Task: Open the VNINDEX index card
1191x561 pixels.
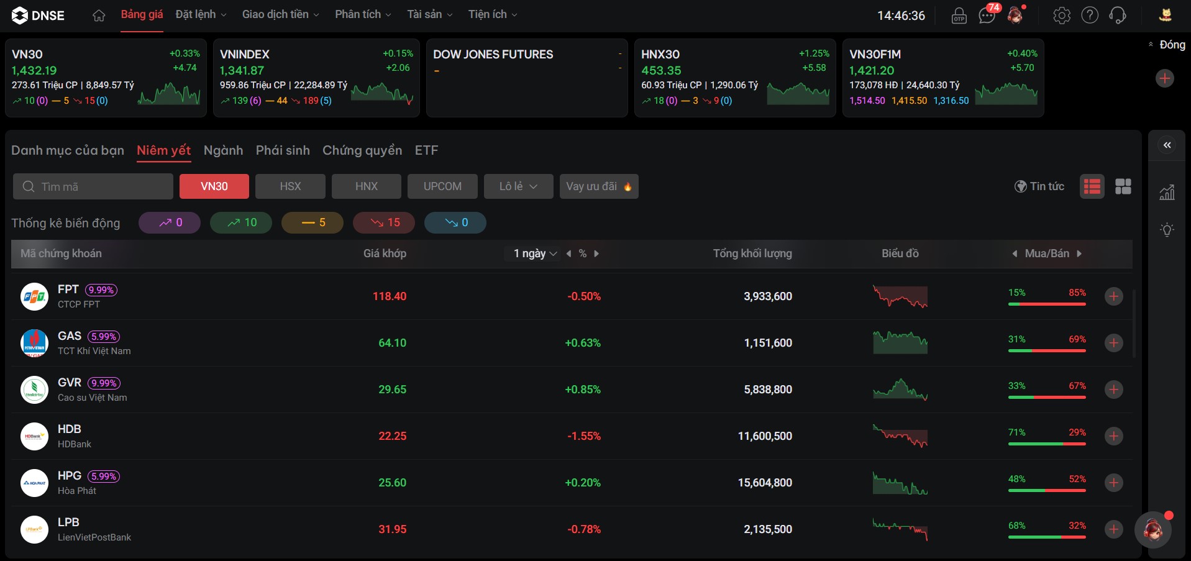Action: coord(316,78)
